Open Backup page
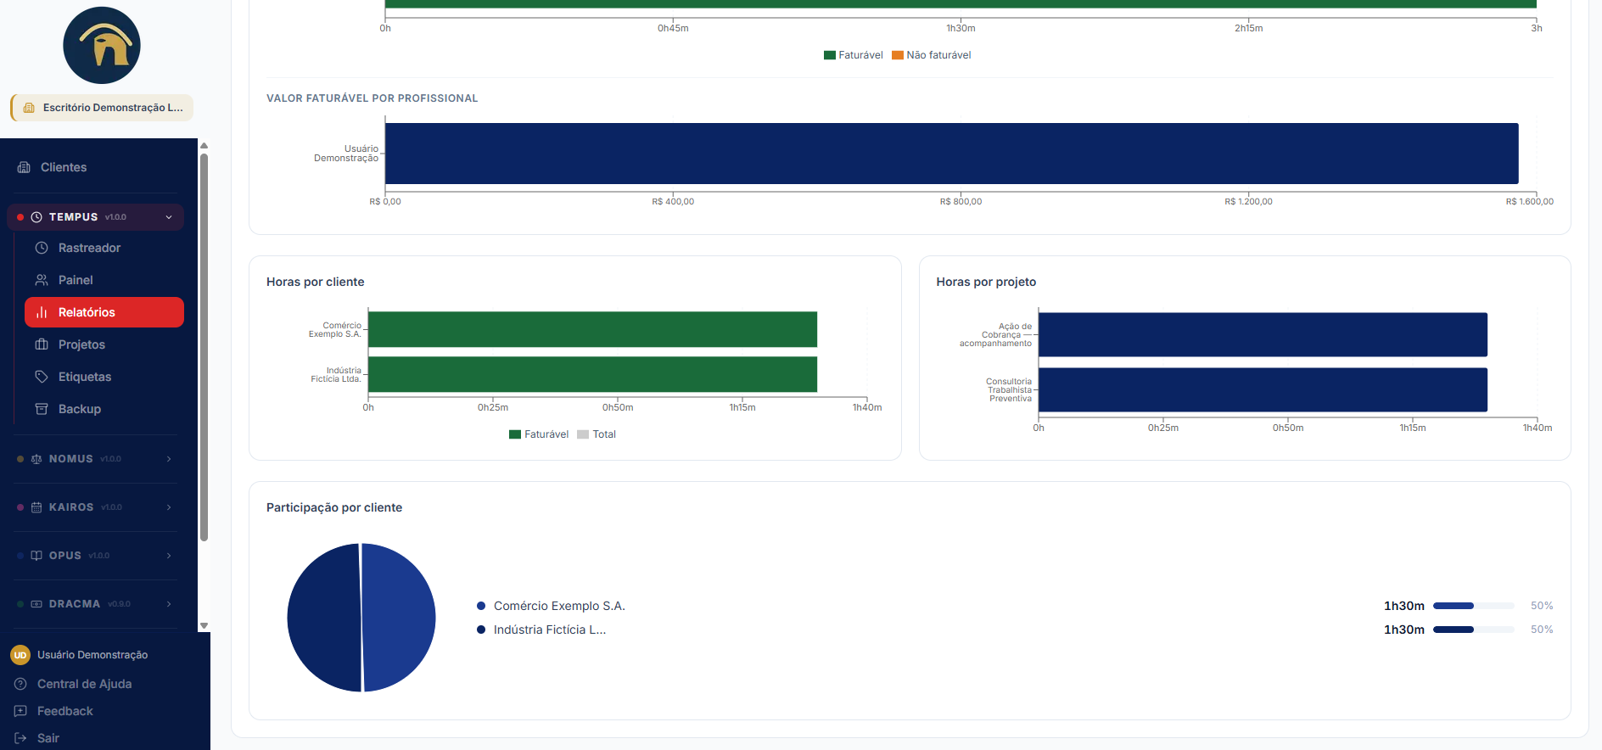The image size is (1602, 750). [104, 409]
